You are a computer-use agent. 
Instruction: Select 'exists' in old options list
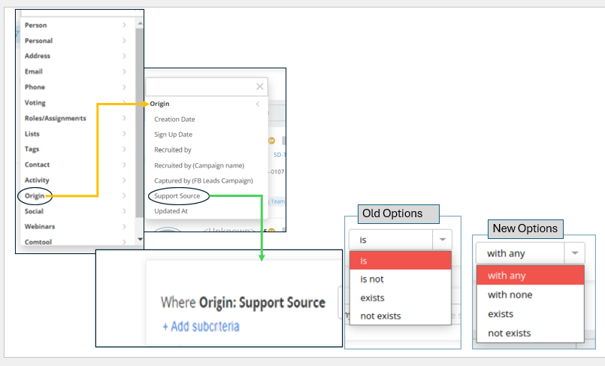pos(372,298)
